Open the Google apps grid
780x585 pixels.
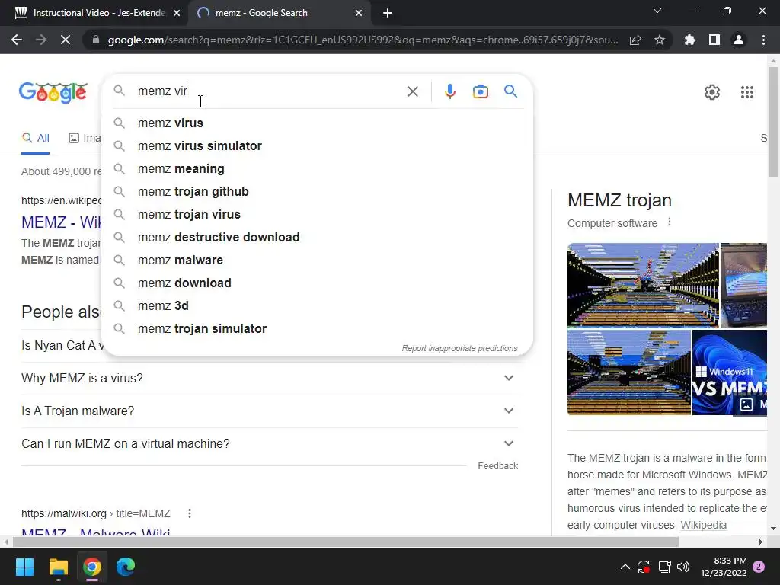click(x=746, y=92)
